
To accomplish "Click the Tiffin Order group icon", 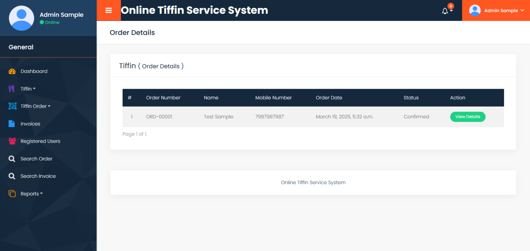I will pos(12,106).
